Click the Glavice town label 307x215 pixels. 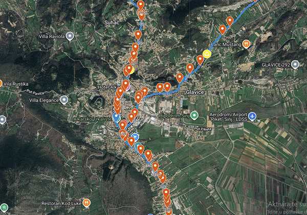click(x=195, y=92)
